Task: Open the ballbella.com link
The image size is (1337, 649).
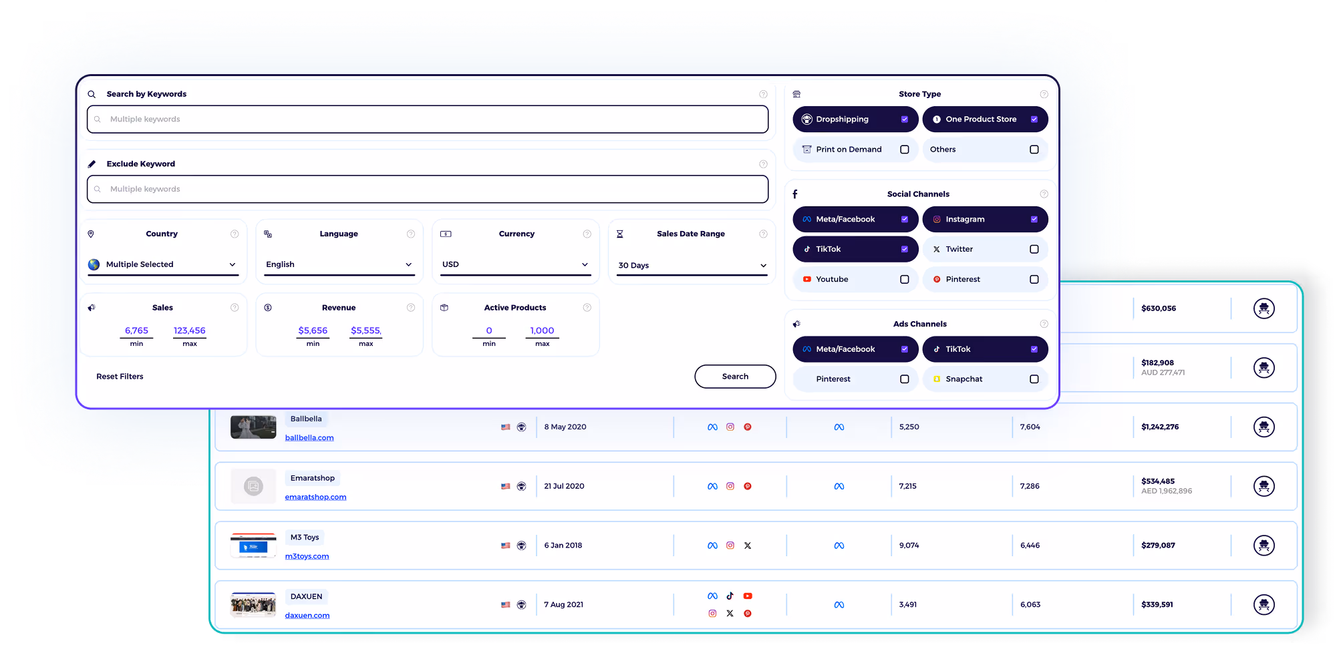Action: (309, 438)
